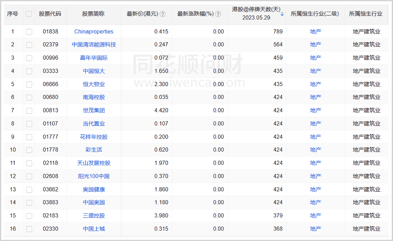Viewport: 393px width, 241px height.
Task: Tick checkbox for stock 03883
Action: (x=29, y=203)
